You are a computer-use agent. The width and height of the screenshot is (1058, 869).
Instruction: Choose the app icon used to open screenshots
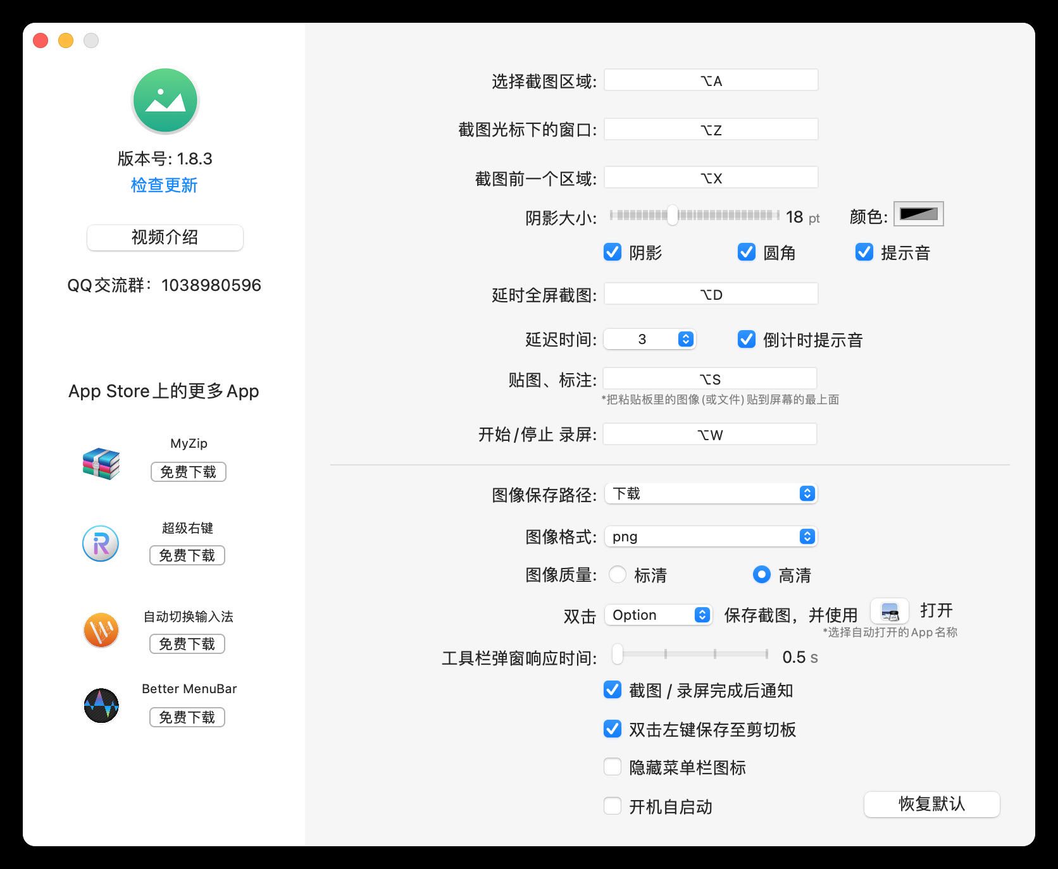890,612
